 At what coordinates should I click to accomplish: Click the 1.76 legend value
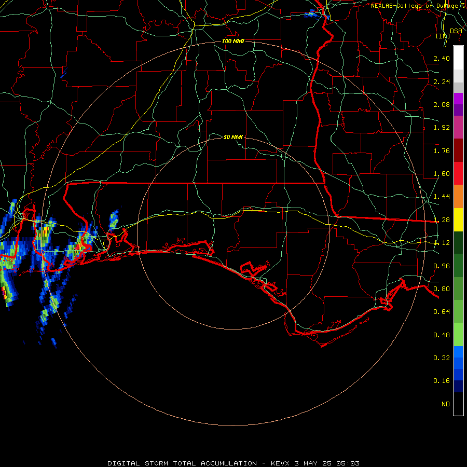click(442, 150)
